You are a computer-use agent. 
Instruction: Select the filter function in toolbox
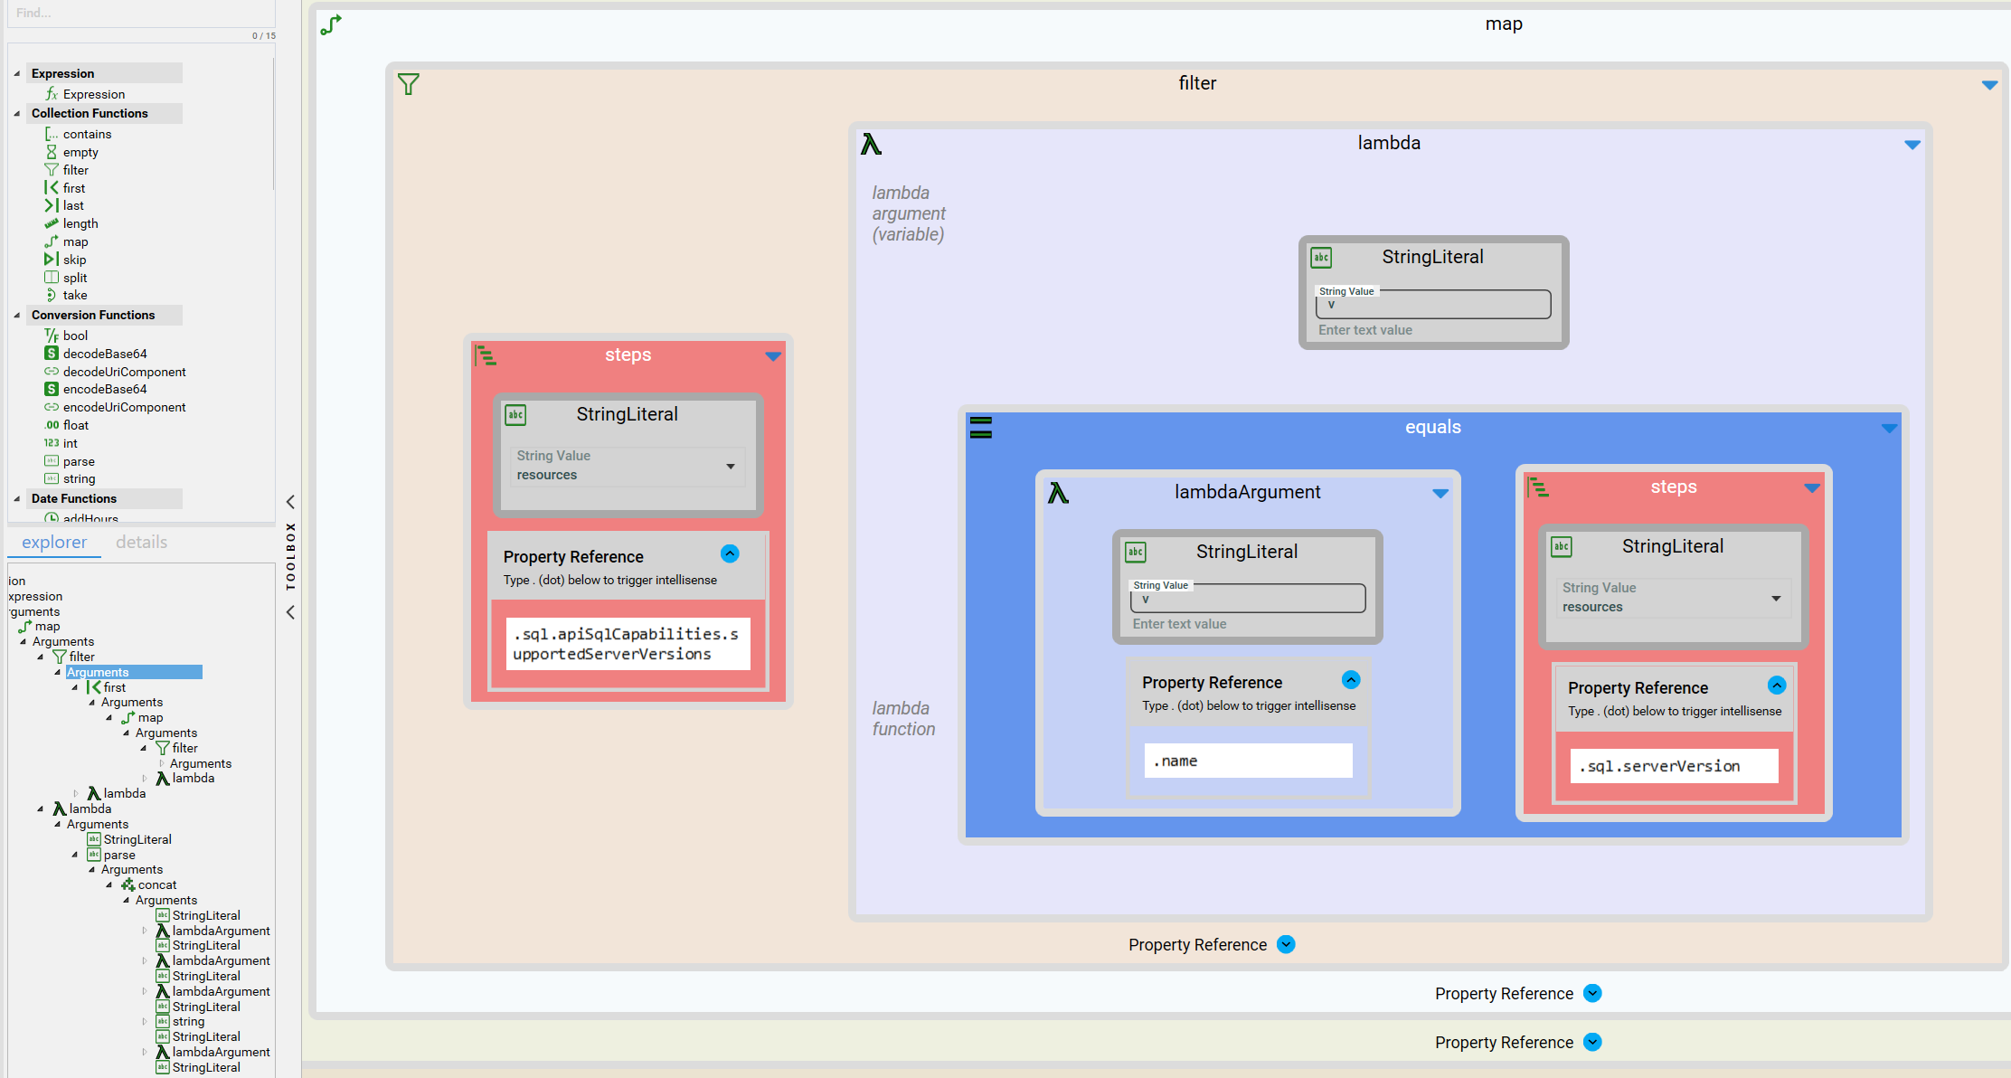pyautogui.click(x=75, y=170)
